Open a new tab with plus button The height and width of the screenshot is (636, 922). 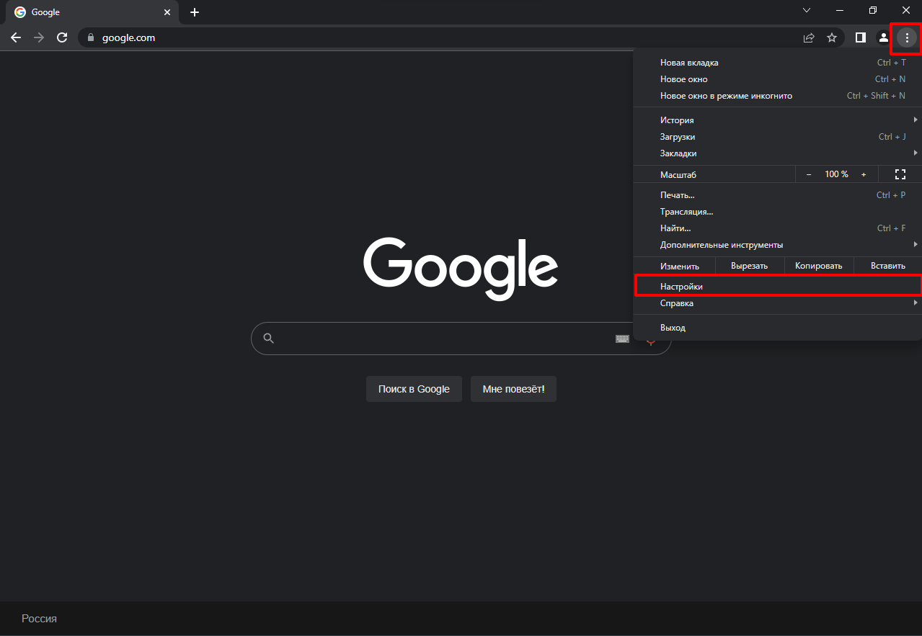(195, 12)
